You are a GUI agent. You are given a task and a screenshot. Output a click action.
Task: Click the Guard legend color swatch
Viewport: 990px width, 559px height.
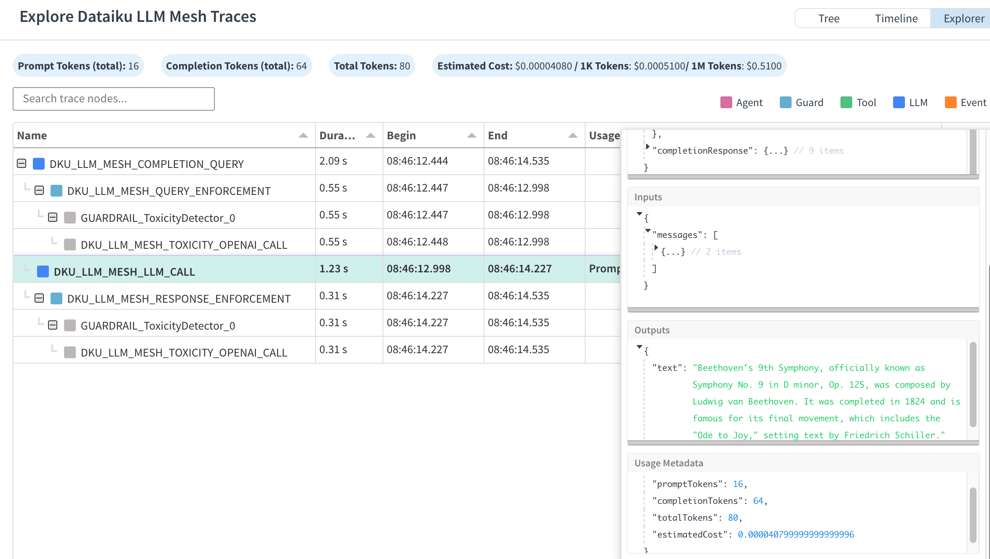click(785, 102)
